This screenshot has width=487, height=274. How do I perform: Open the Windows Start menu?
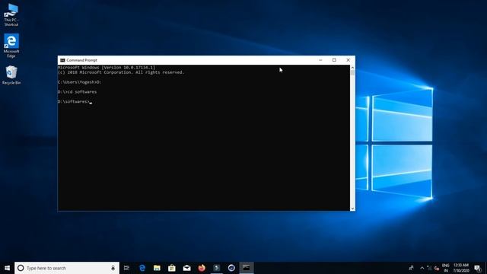(7, 268)
